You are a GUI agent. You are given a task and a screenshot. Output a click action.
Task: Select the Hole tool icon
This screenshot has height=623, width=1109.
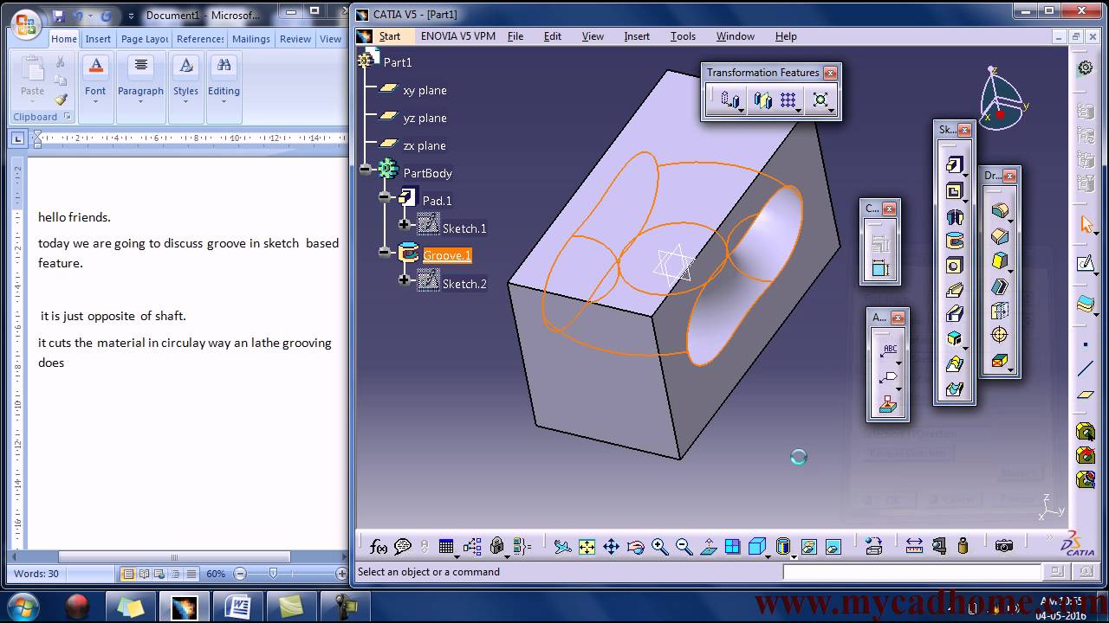(954, 266)
